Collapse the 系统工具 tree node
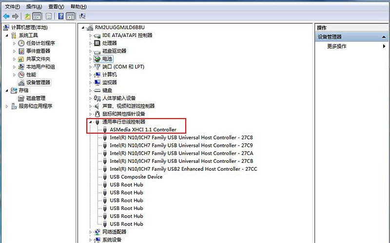The image size is (390, 243). click(x=7, y=35)
